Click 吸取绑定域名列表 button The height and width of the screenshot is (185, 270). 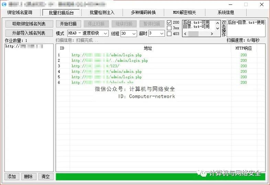click(x=29, y=24)
